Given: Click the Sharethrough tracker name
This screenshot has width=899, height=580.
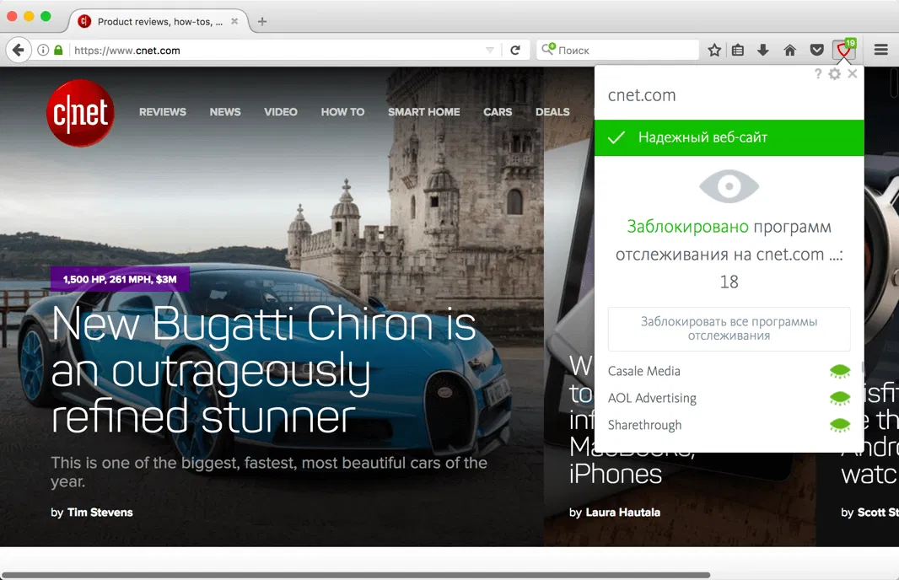Looking at the screenshot, I should click(x=644, y=425).
